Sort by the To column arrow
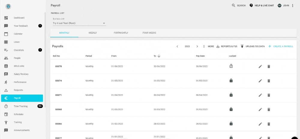 159,56
